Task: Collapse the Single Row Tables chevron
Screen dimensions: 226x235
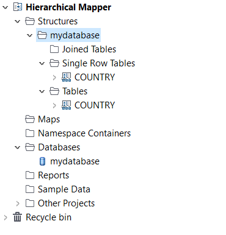Action: (42, 63)
